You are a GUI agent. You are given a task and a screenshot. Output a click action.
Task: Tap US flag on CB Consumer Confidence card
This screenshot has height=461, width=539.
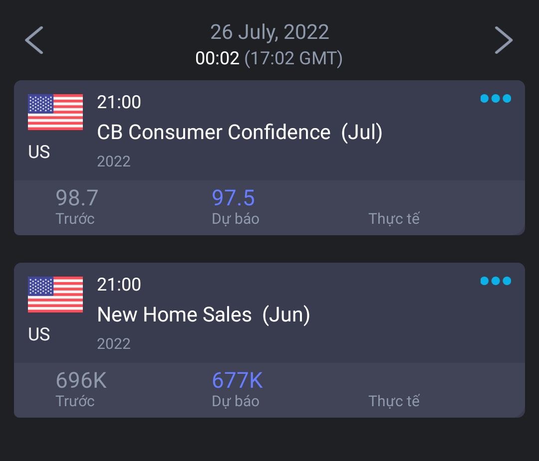(55, 112)
